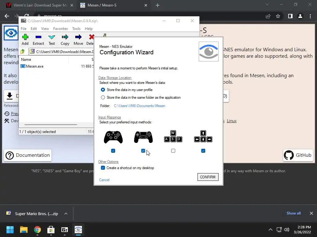The height and width of the screenshot is (237, 317).
Task: Click the Add icon in 7-Zip toolbar
Action: (x=25, y=37)
